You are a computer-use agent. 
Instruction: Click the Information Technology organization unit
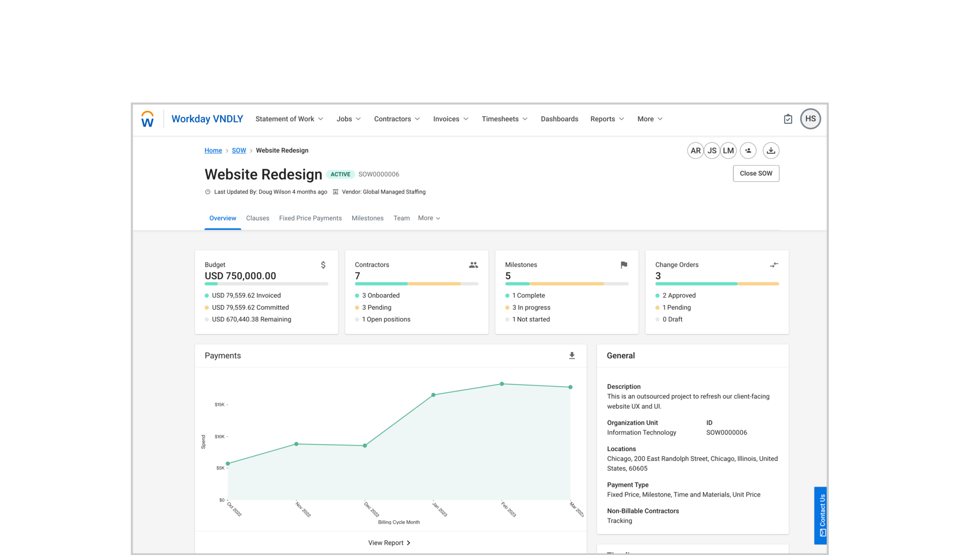pos(641,432)
